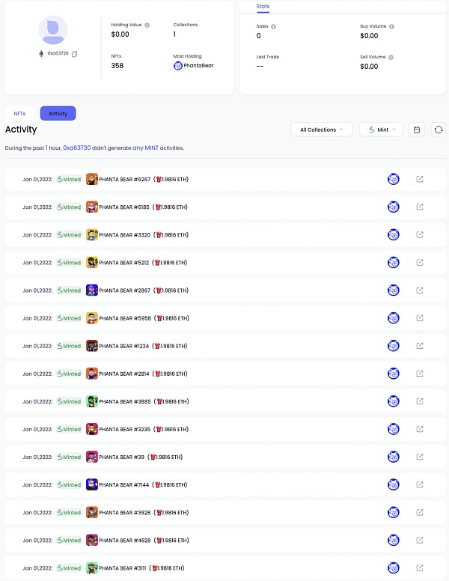Copy the wallet address 0xa63730
The width and height of the screenshot is (449, 581).
75,54
